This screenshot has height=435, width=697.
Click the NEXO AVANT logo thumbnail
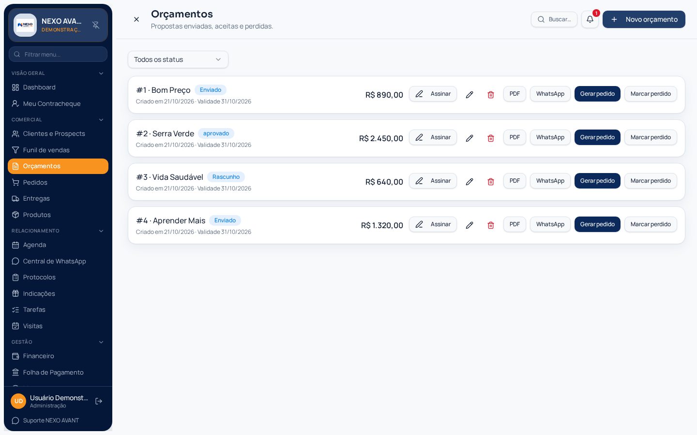click(x=25, y=25)
